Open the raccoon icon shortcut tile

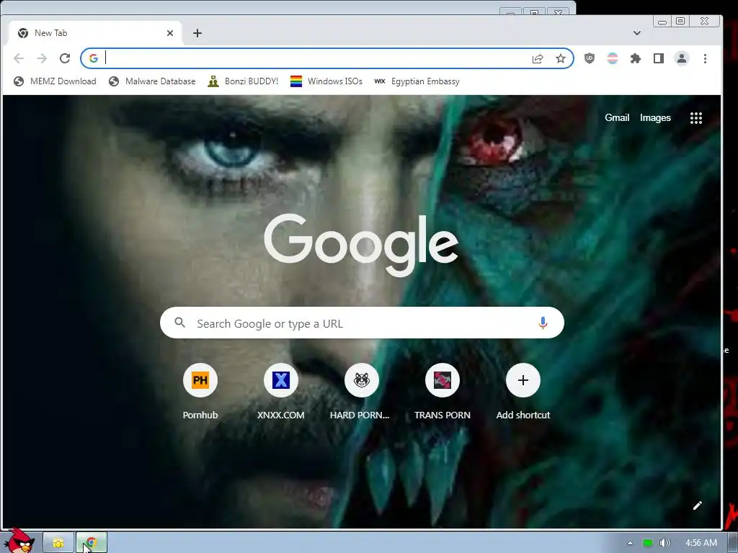(362, 380)
